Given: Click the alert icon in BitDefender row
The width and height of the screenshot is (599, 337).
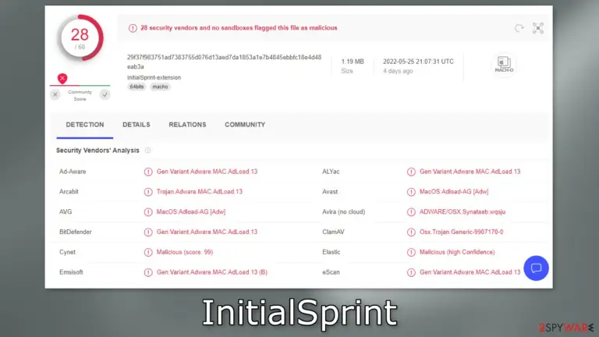Looking at the screenshot, I should click(148, 232).
